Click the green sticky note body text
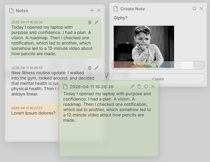The image size is (210, 162). click(x=107, y=107)
